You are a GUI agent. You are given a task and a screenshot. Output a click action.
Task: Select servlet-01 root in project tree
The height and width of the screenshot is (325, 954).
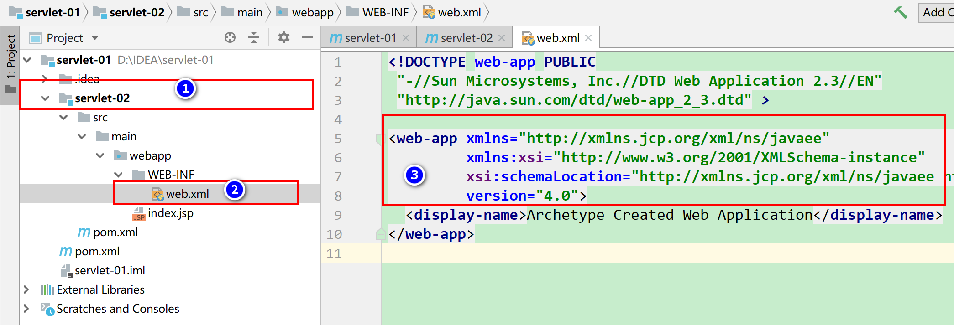(x=84, y=60)
